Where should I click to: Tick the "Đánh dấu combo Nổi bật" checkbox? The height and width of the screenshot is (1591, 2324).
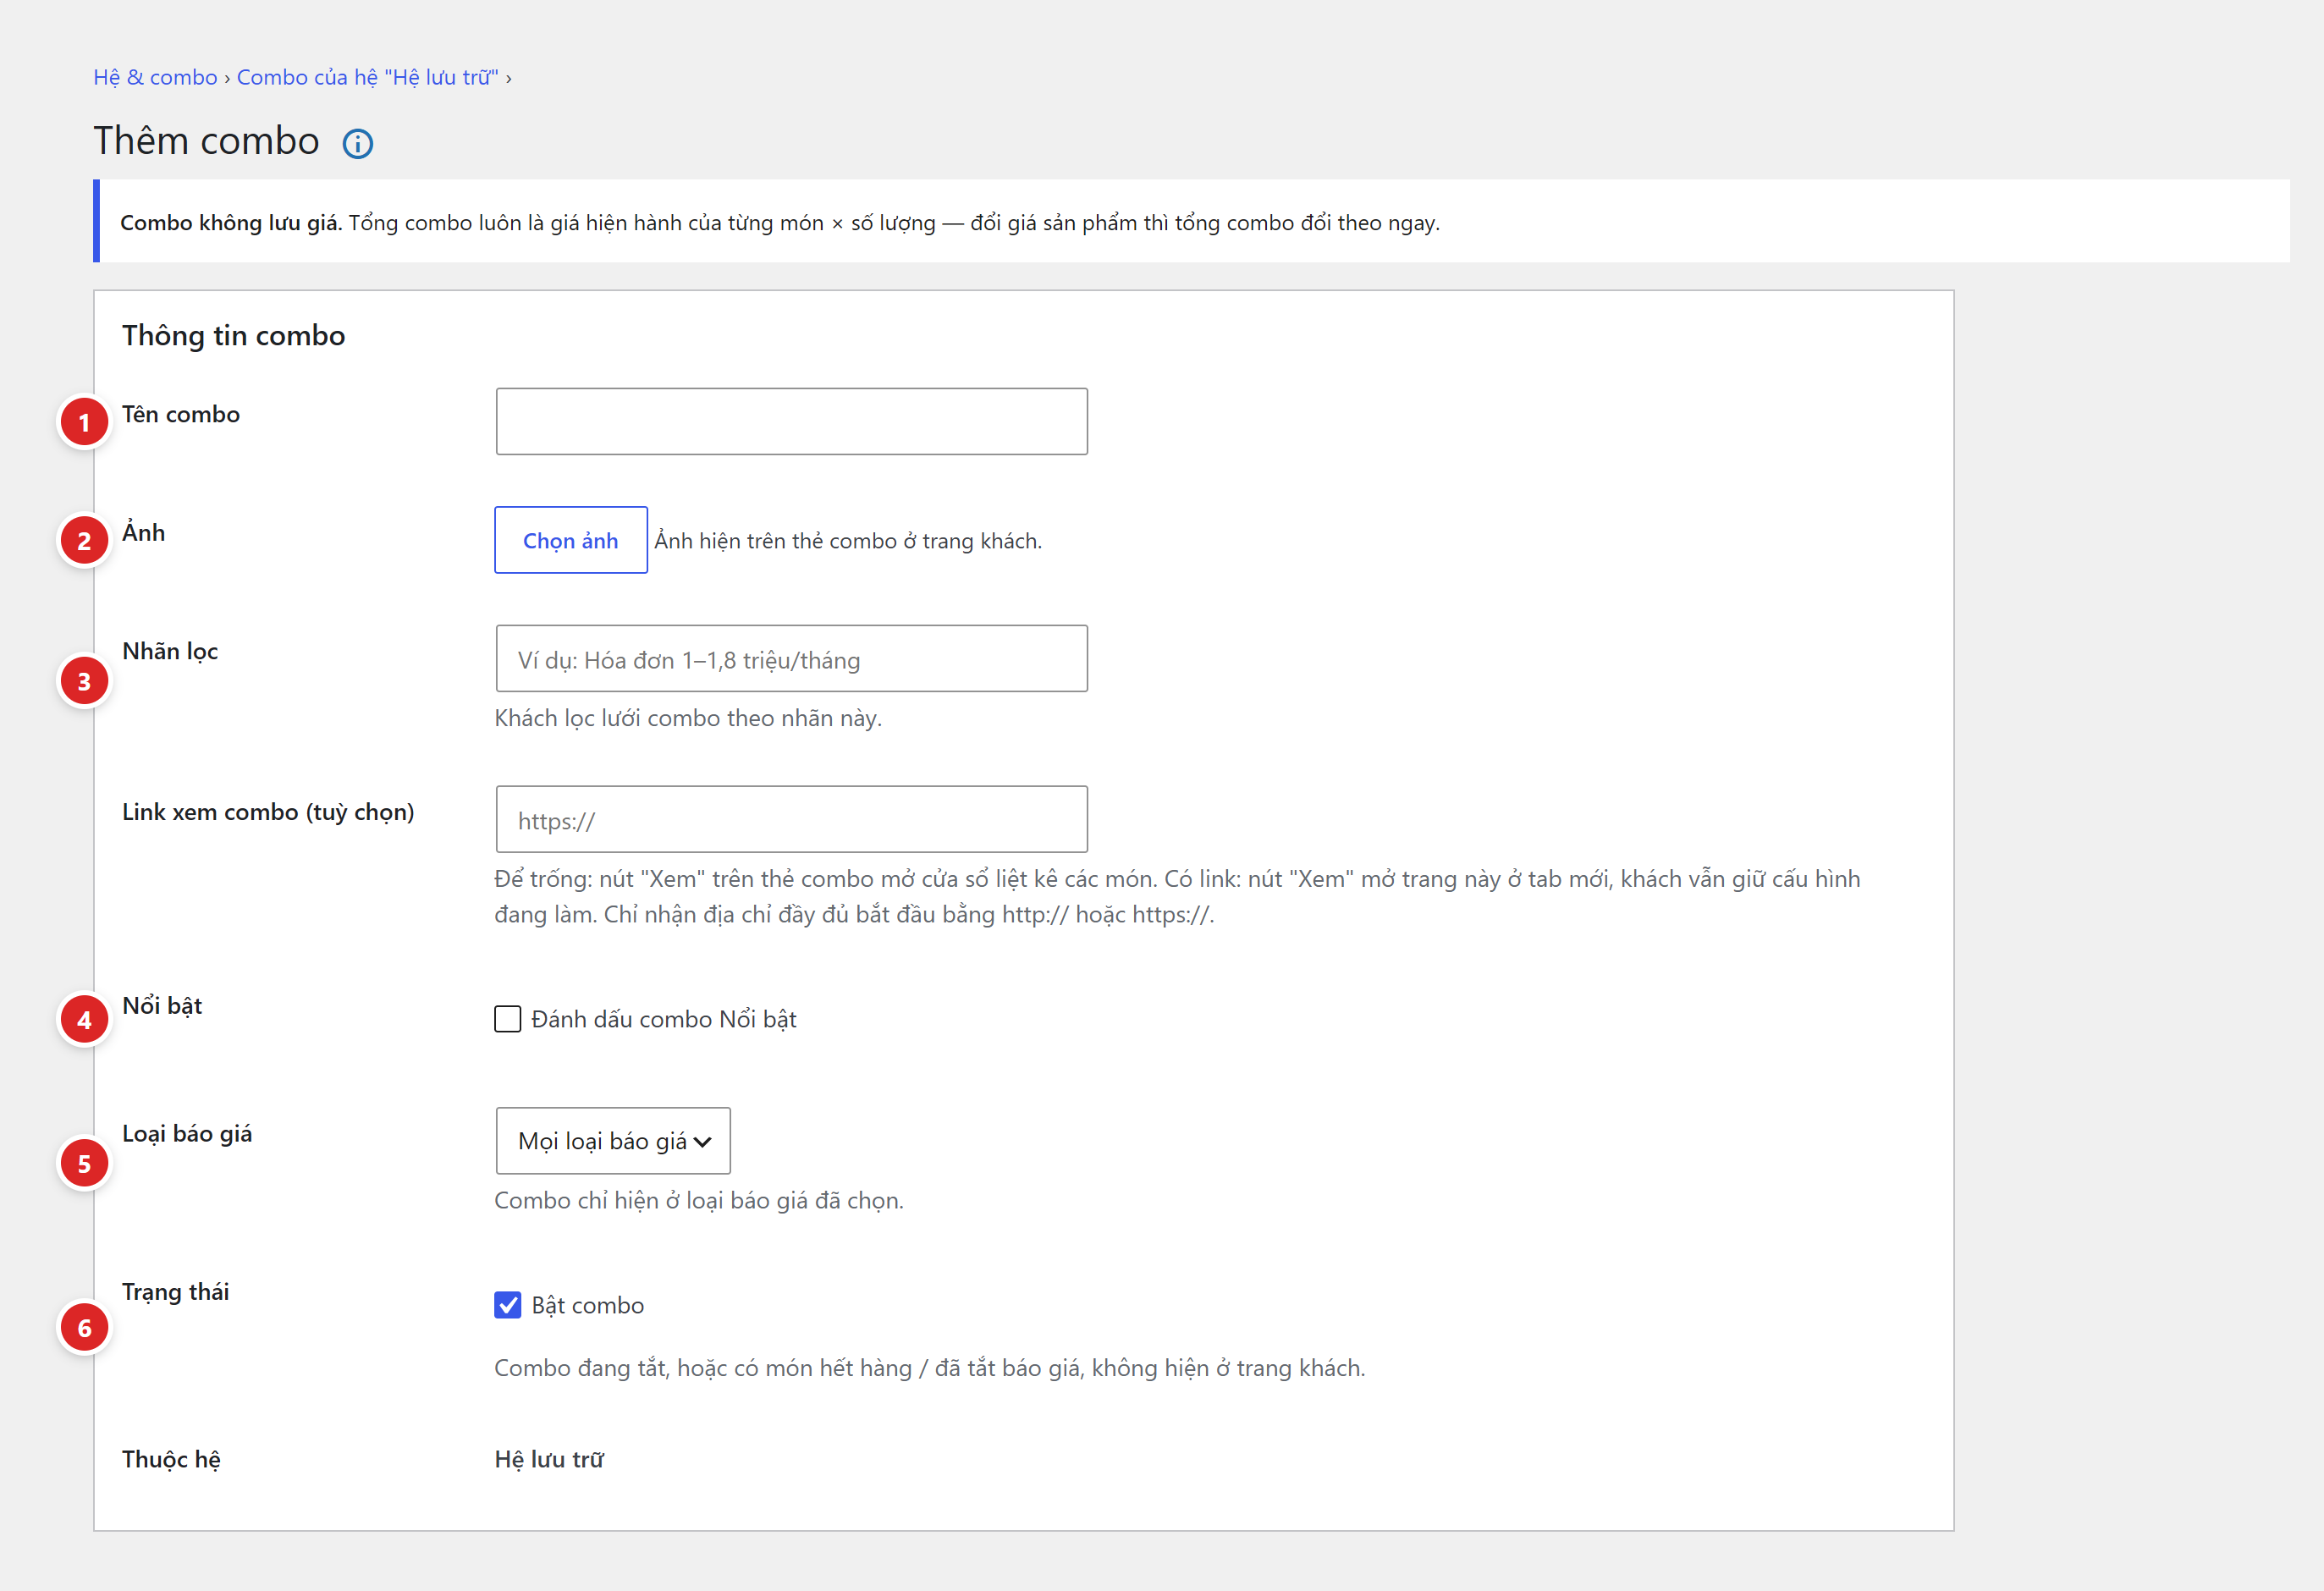pyautogui.click(x=507, y=1019)
